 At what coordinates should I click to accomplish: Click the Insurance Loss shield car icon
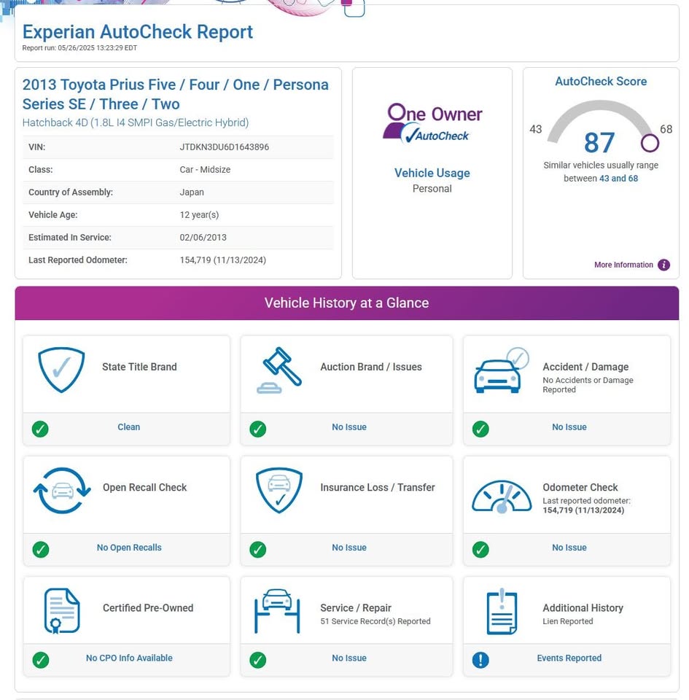click(x=279, y=490)
